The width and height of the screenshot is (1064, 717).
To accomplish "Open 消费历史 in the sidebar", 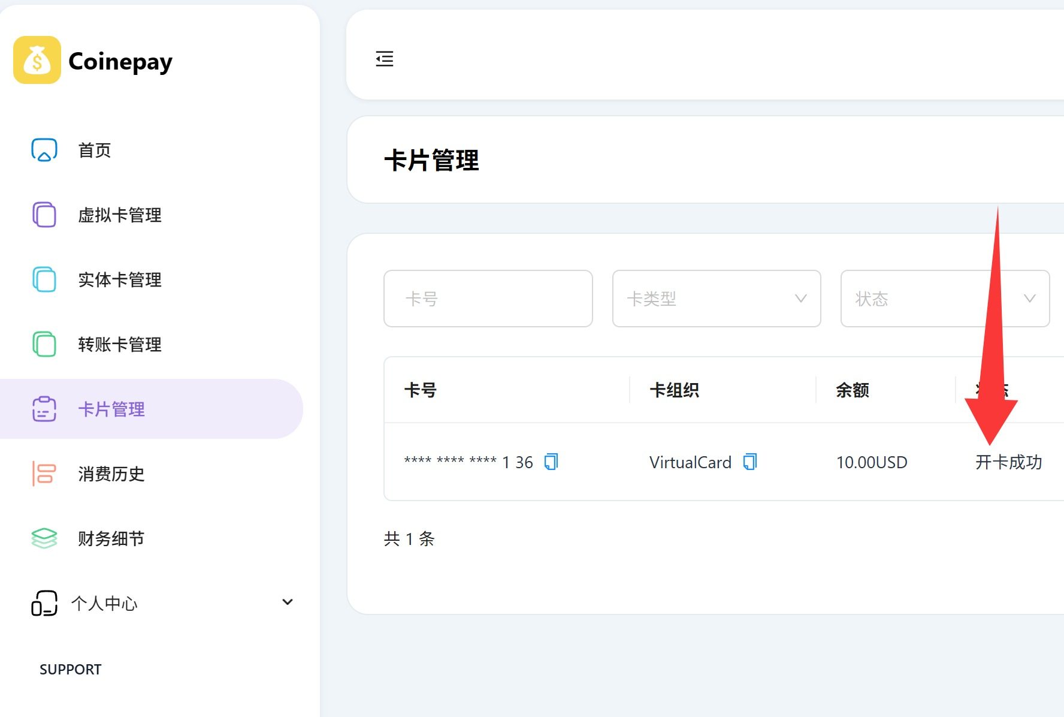I will 111,474.
